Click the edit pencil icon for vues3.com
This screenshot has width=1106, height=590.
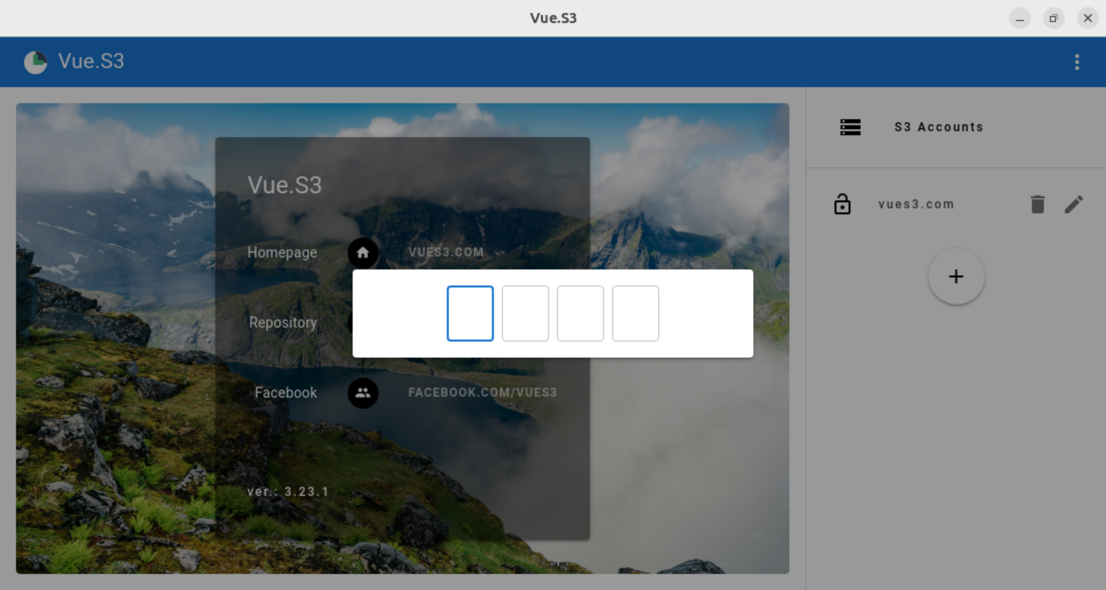click(x=1074, y=205)
